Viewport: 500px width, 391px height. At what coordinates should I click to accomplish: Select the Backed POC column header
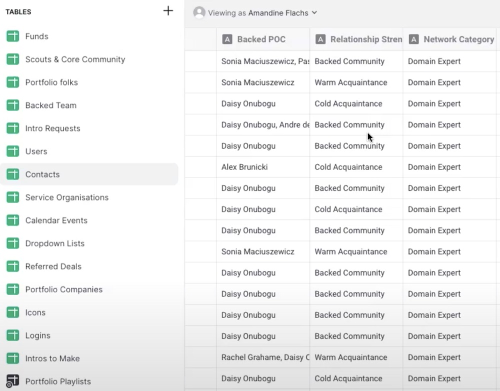click(263, 39)
